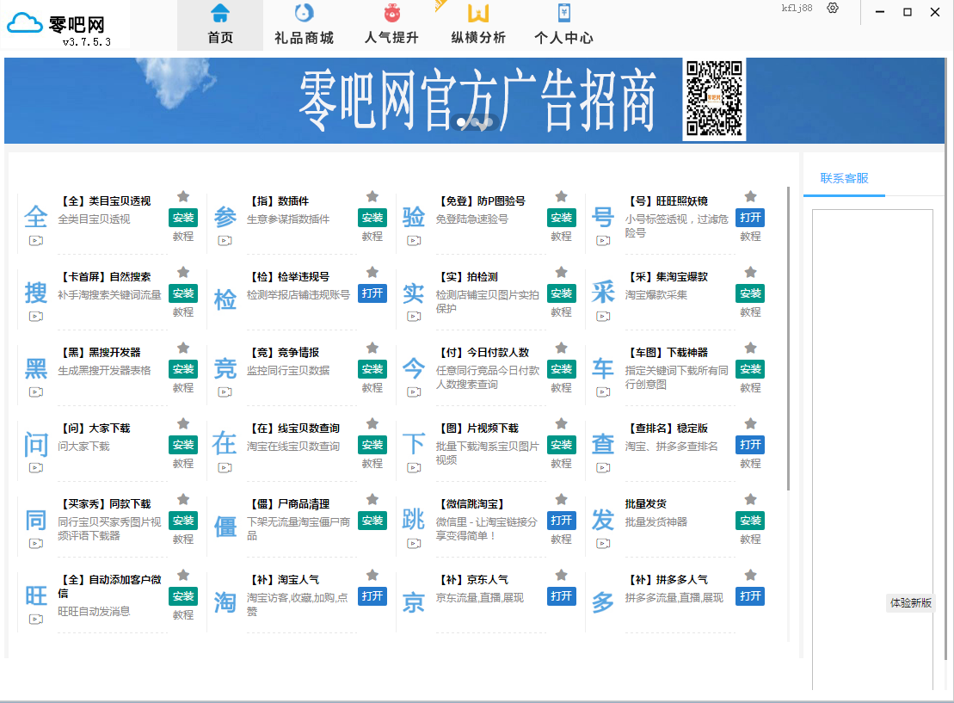The image size is (954, 703).
Task: Switch to 人气提升 tab
Action: click(x=391, y=26)
